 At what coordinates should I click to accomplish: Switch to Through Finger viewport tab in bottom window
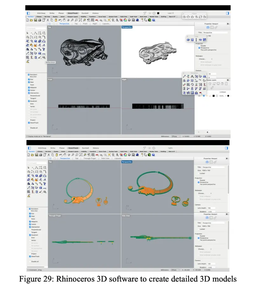(x=90, y=158)
